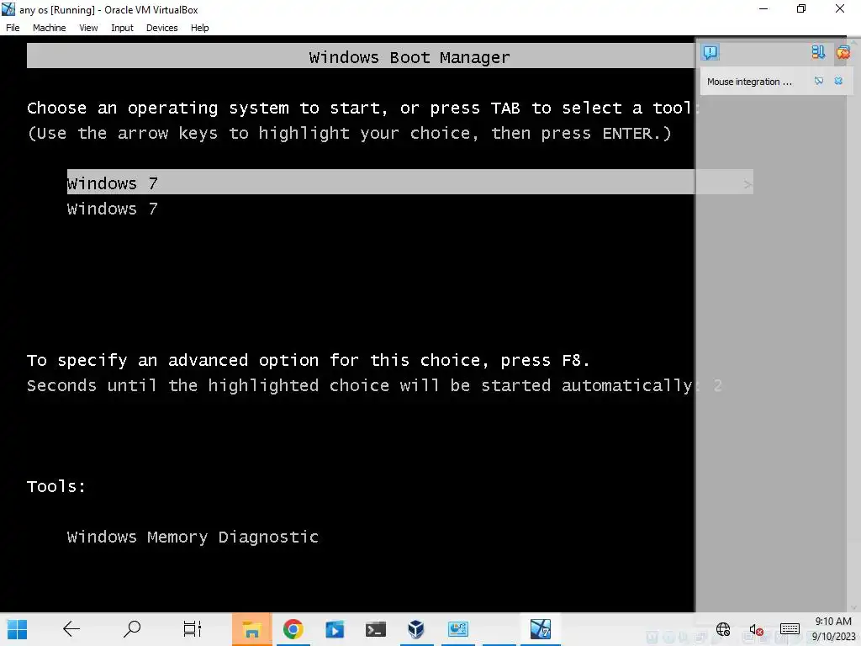Open File Explorer from the taskbar
The height and width of the screenshot is (646, 861).
[251, 629]
